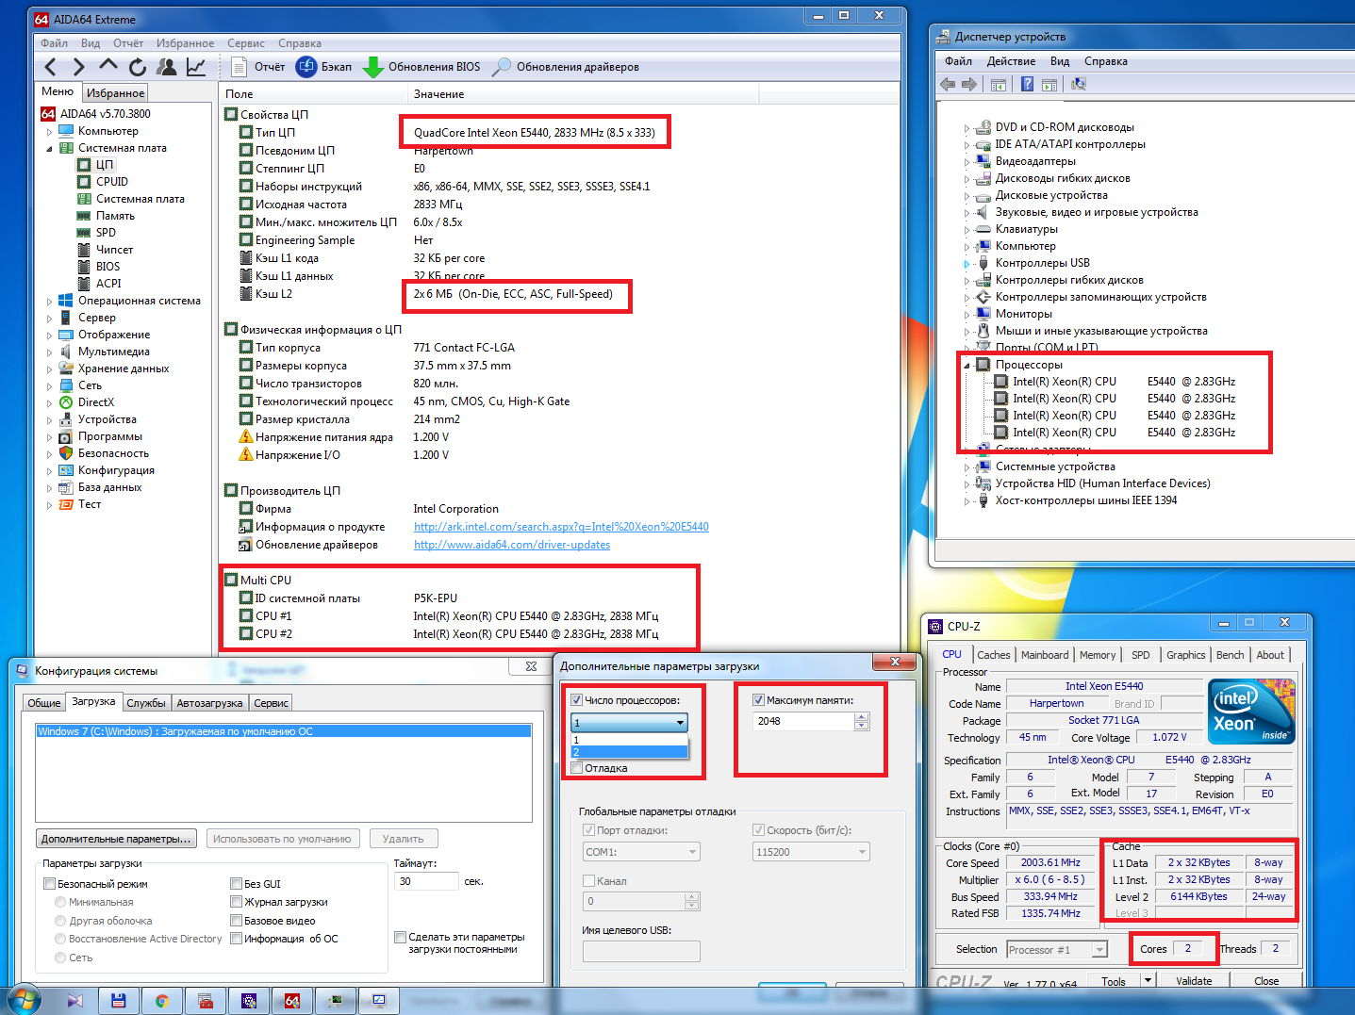Click the Close button in CPU-Z
This screenshot has width=1355, height=1015.
pos(1266,981)
